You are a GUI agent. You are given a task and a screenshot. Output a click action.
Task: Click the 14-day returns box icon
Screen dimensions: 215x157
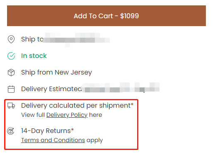(11, 131)
